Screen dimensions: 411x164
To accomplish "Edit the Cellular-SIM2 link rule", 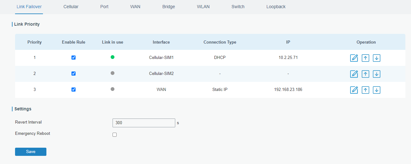I will tap(354, 74).
